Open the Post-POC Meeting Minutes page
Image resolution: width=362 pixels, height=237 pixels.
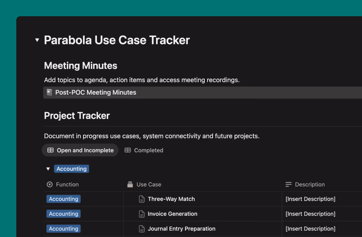tap(96, 92)
